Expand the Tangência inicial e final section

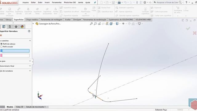(30, 66)
